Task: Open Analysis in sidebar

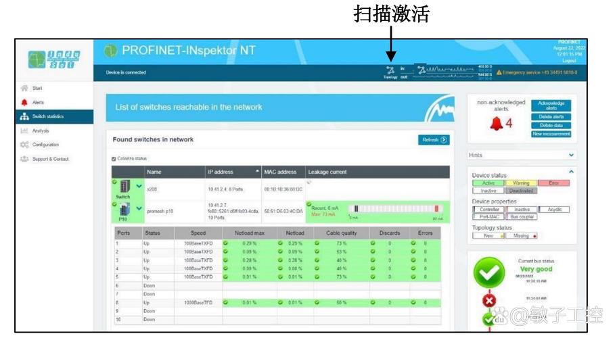Action: click(55, 130)
